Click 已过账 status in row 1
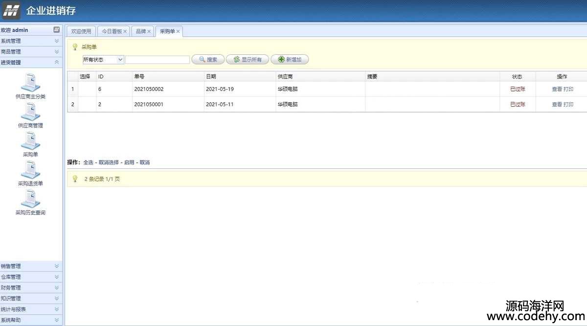Viewport: 587px width, 326px height. coord(518,89)
